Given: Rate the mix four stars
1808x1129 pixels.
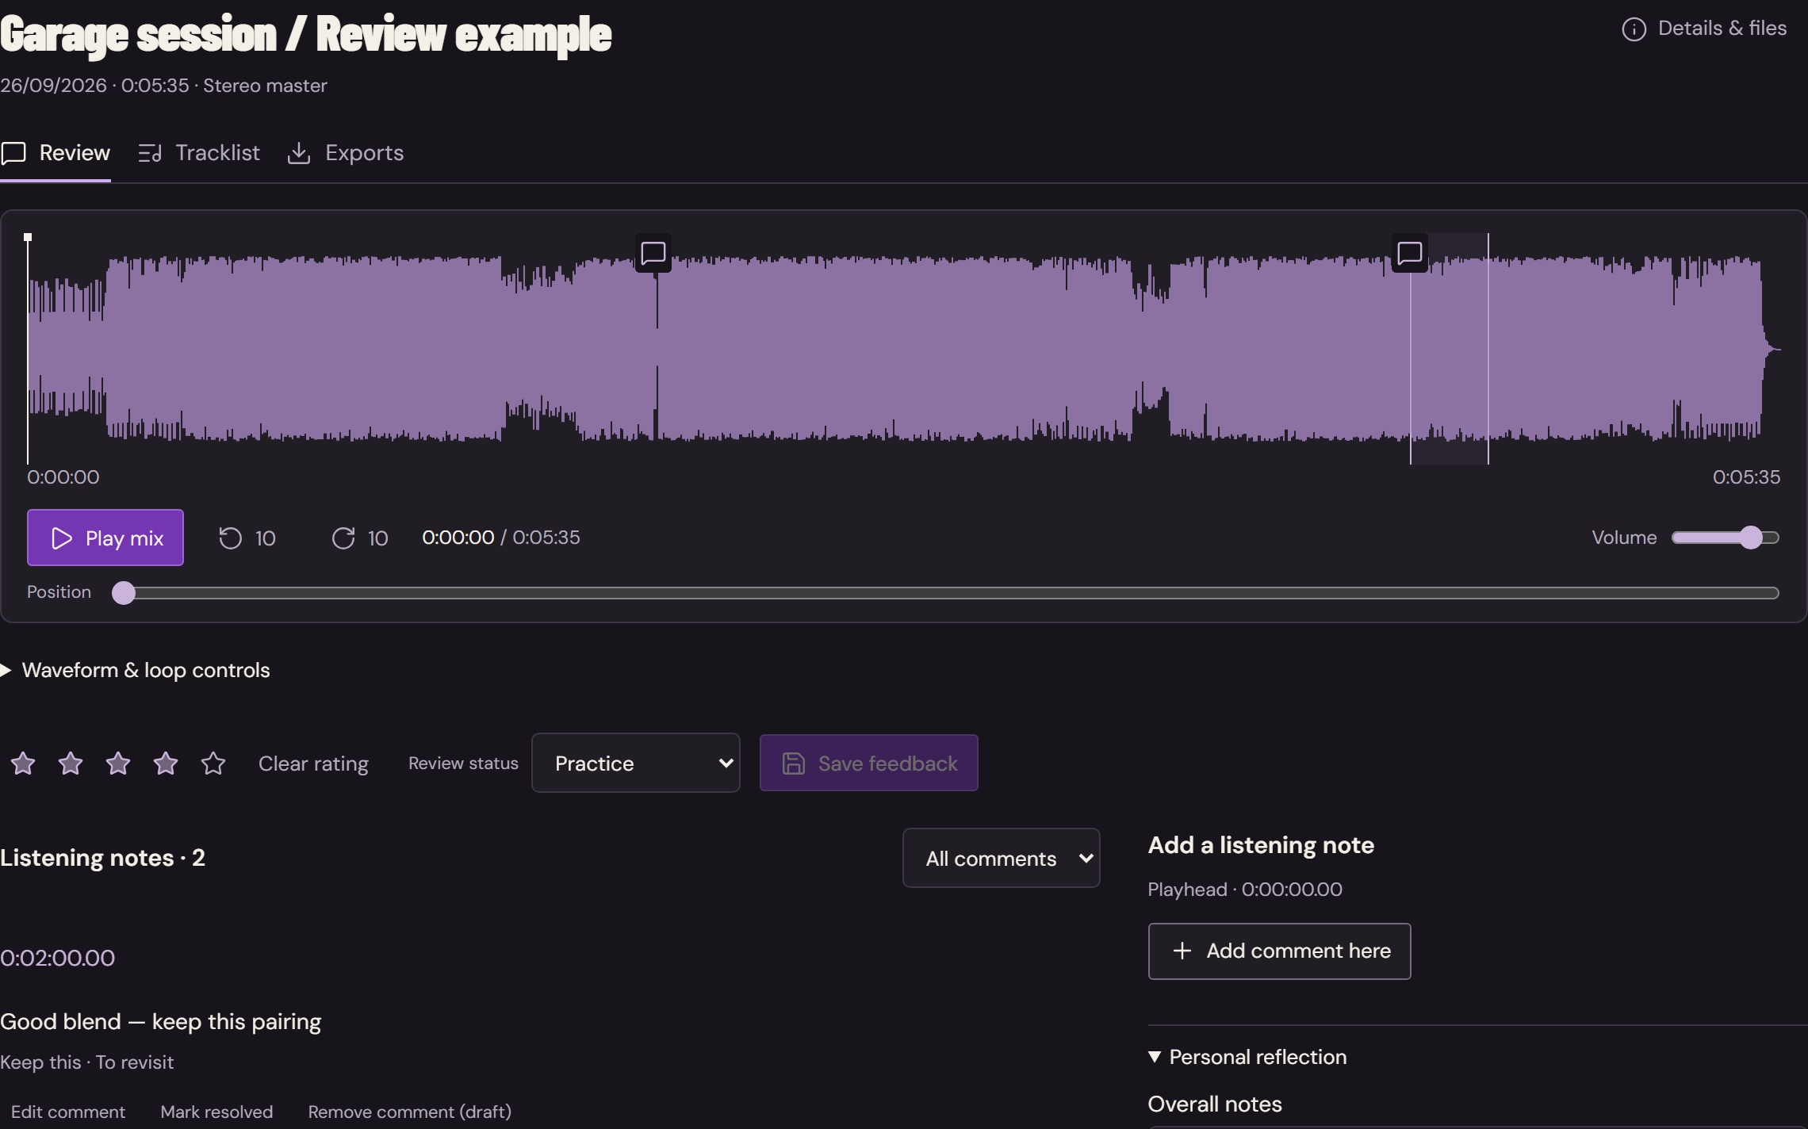Looking at the screenshot, I should [166, 764].
